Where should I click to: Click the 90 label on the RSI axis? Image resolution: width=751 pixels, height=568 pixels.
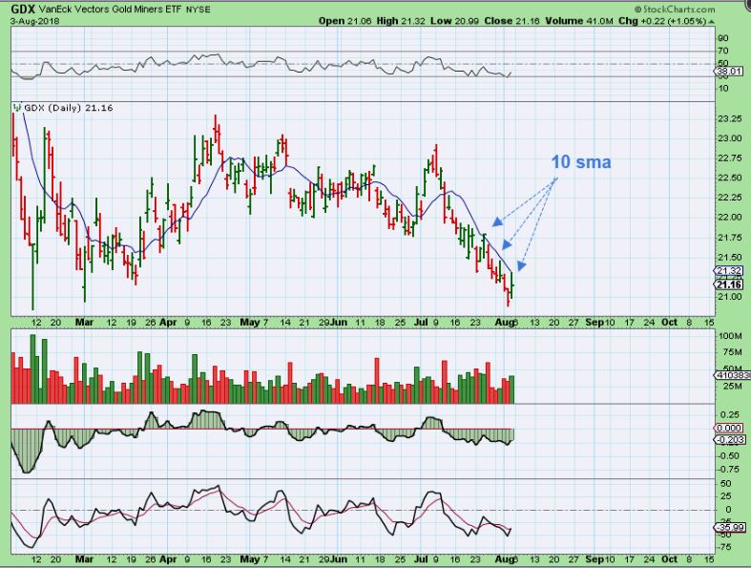point(723,38)
